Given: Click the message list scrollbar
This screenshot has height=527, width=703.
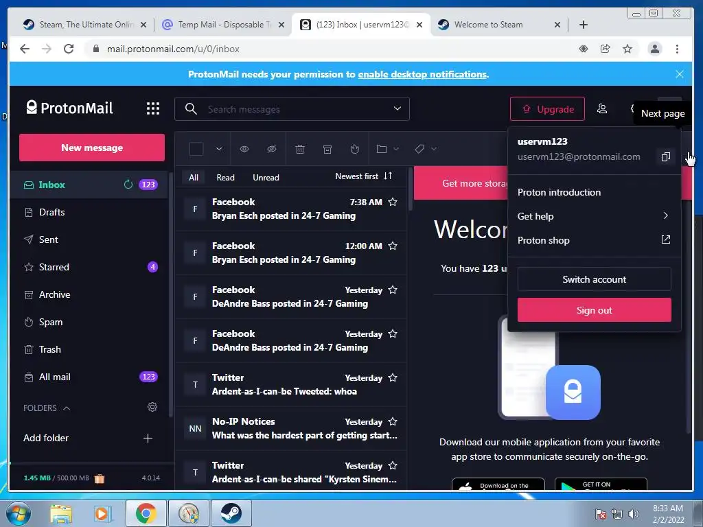Looking at the screenshot, I should point(411,191).
